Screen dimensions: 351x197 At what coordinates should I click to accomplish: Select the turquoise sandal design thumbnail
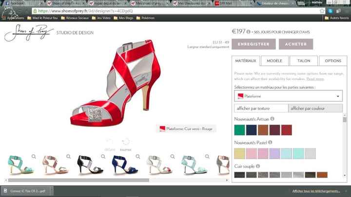[x=21, y=165]
